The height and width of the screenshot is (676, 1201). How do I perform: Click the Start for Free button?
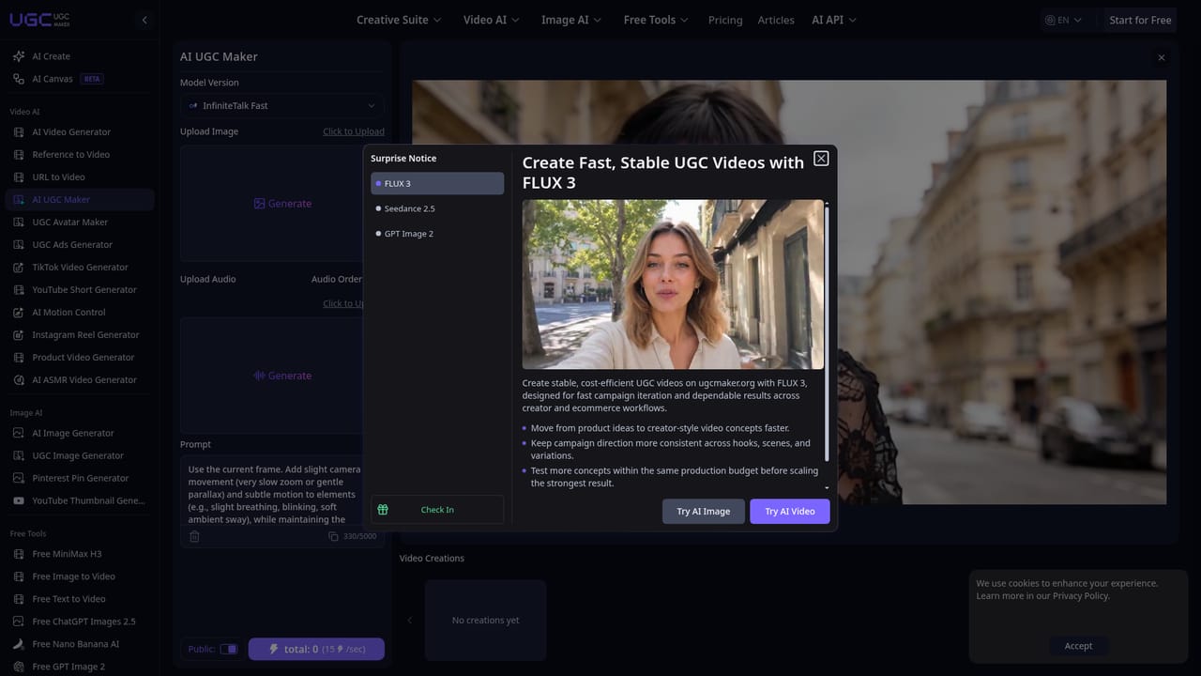pos(1140,20)
